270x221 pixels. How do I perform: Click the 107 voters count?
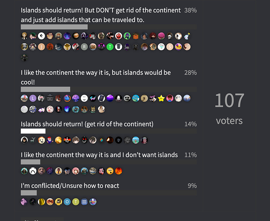[229, 108]
